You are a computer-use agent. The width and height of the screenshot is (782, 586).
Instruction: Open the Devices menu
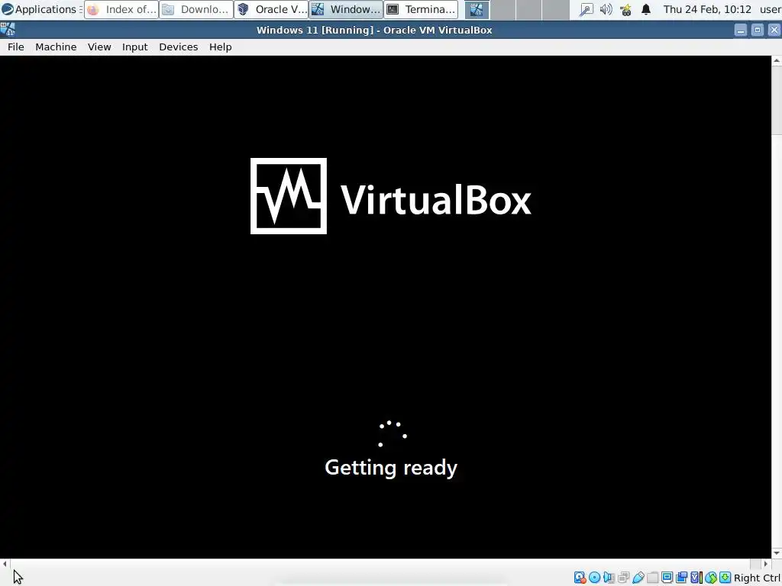tap(178, 47)
